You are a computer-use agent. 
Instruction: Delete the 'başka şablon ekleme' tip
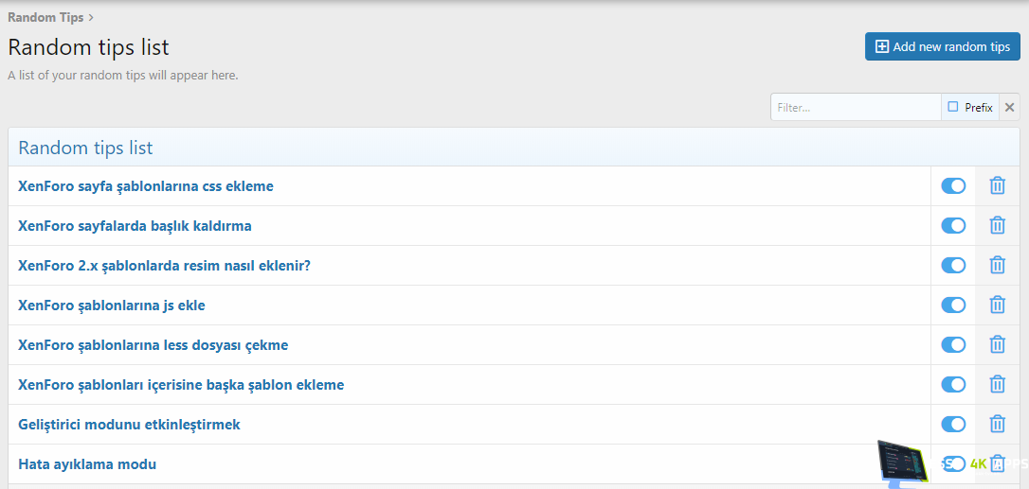point(997,385)
